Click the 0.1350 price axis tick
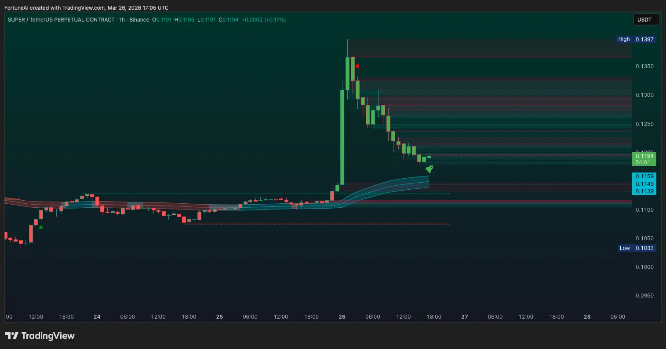 coord(645,66)
